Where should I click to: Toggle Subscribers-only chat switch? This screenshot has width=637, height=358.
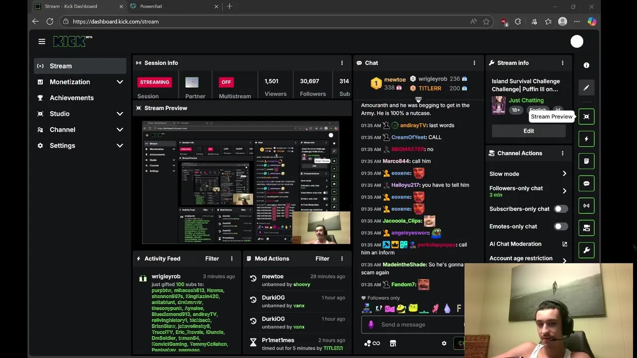tap(561, 209)
